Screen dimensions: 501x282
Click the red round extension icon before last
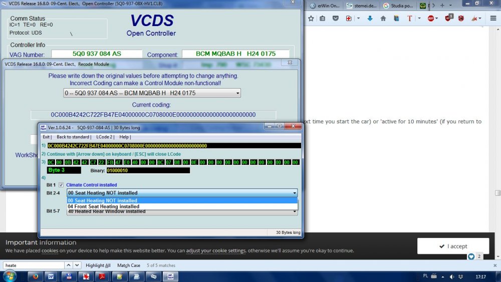[x=461, y=19]
